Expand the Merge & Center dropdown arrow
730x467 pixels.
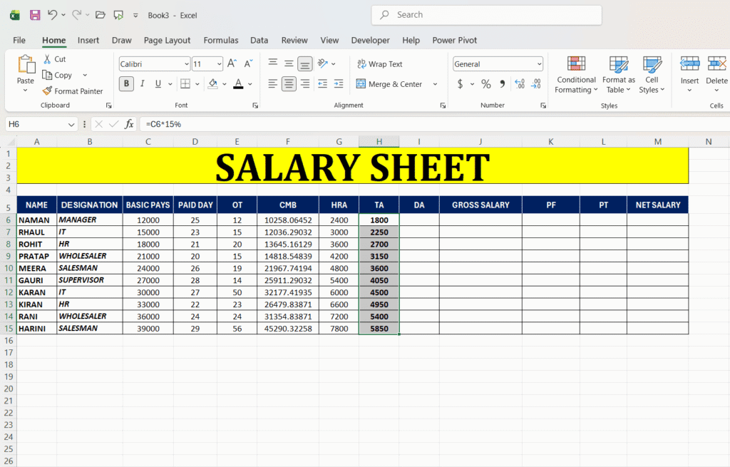point(435,84)
